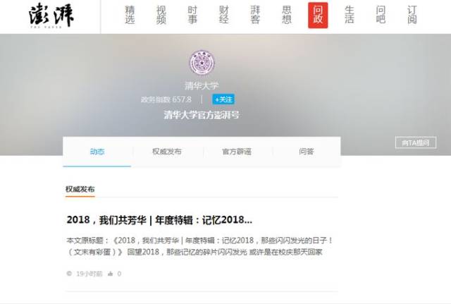The width and height of the screenshot is (451, 304).
Task: Switch to the 问答 tab
Action: pyautogui.click(x=307, y=152)
